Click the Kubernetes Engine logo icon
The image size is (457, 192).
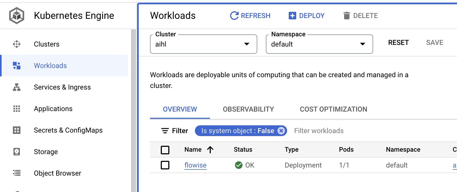[x=17, y=16]
